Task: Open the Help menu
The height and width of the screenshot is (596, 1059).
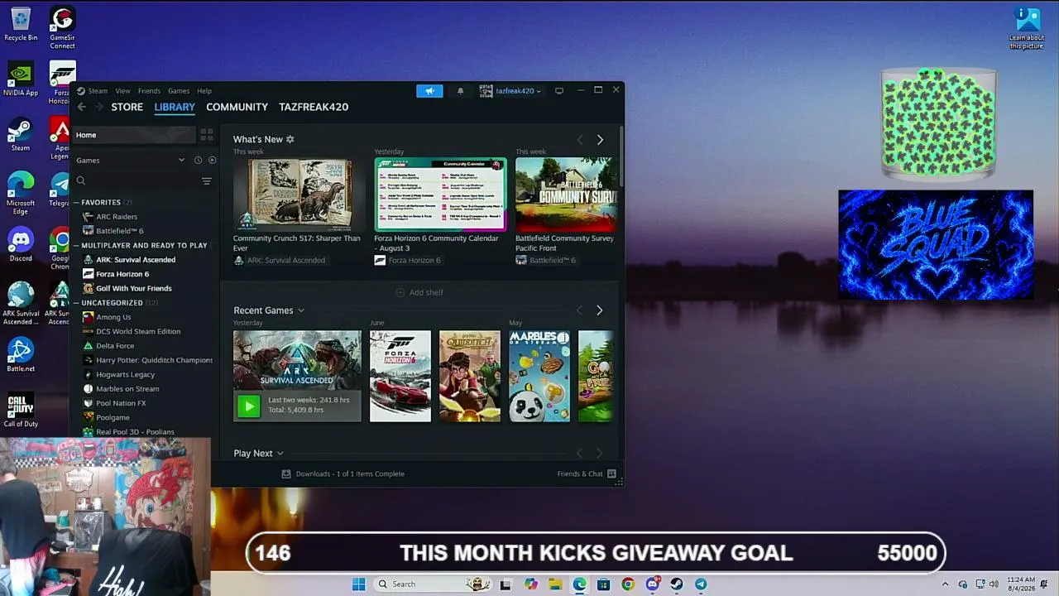Action: coord(204,91)
